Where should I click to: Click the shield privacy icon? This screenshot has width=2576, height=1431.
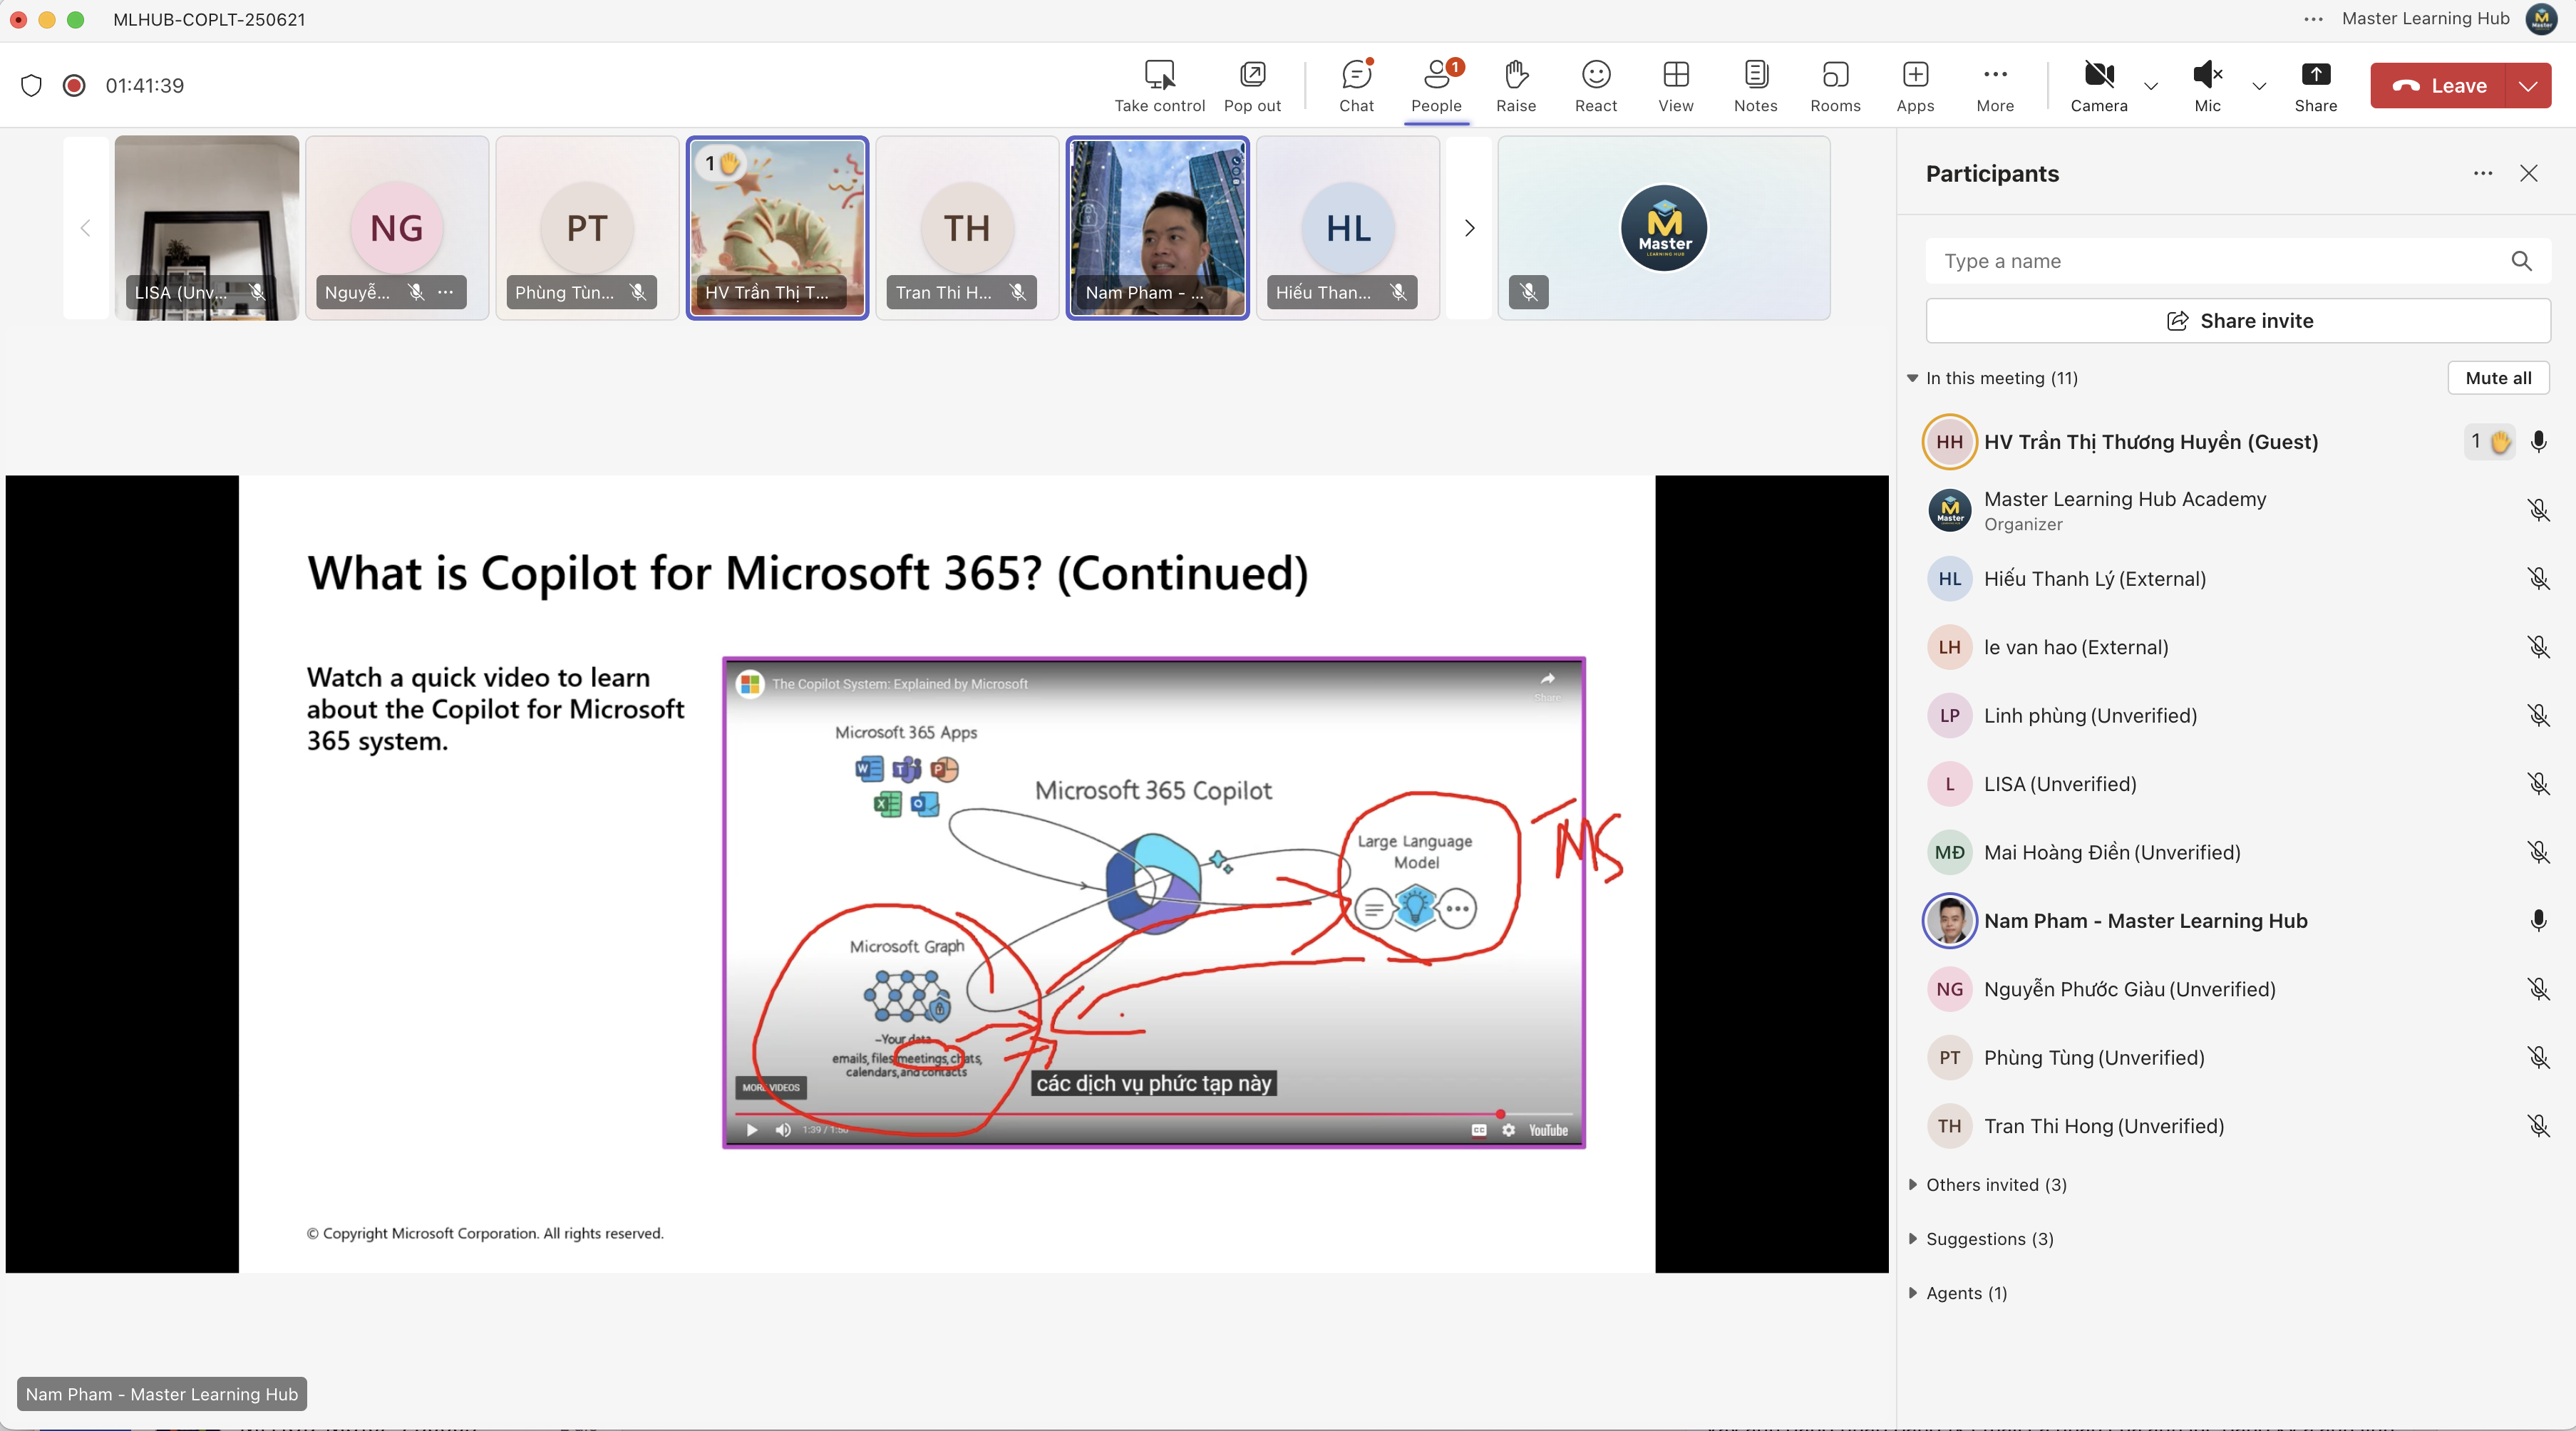tap(31, 85)
